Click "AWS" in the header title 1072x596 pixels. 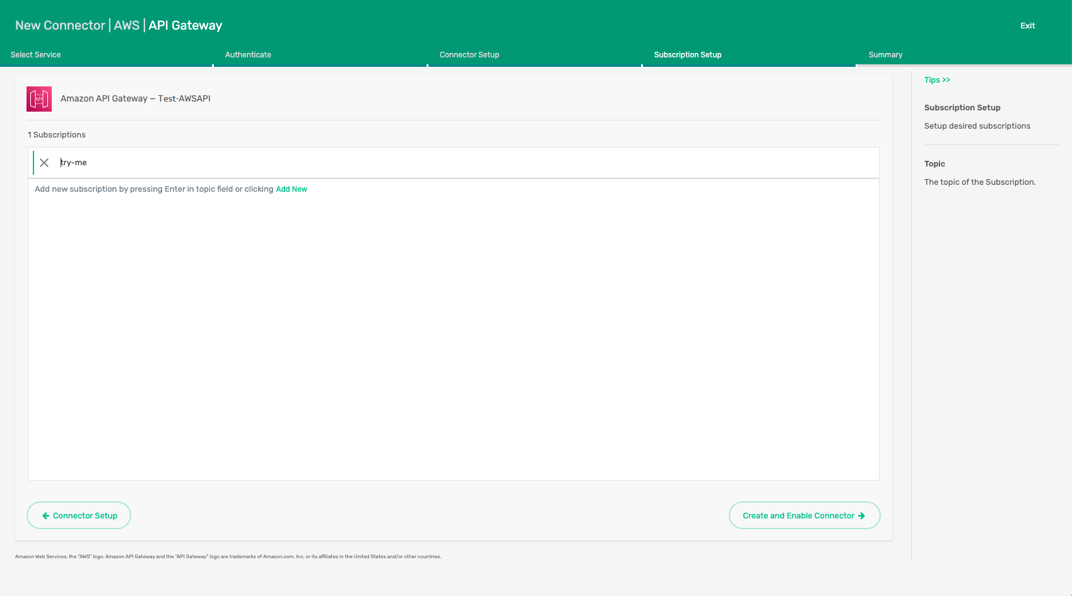[x=127, y=26]
